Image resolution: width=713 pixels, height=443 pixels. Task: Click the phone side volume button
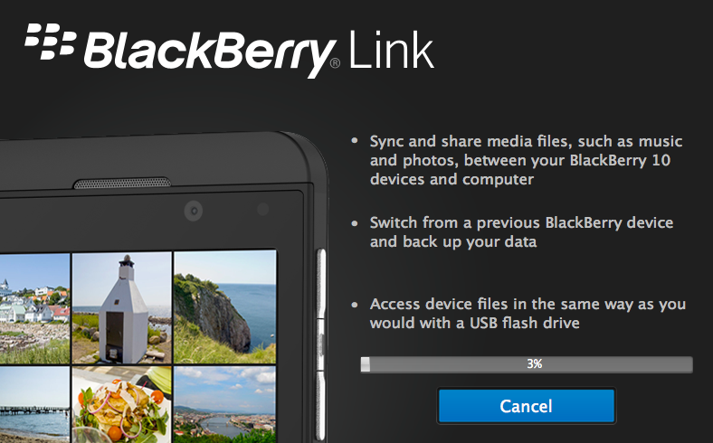321,283
